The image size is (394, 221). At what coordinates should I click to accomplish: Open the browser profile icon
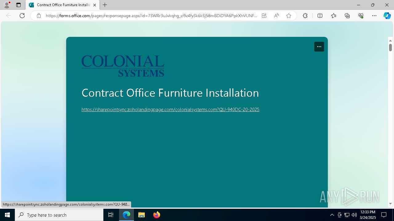(x=6, y=5)
